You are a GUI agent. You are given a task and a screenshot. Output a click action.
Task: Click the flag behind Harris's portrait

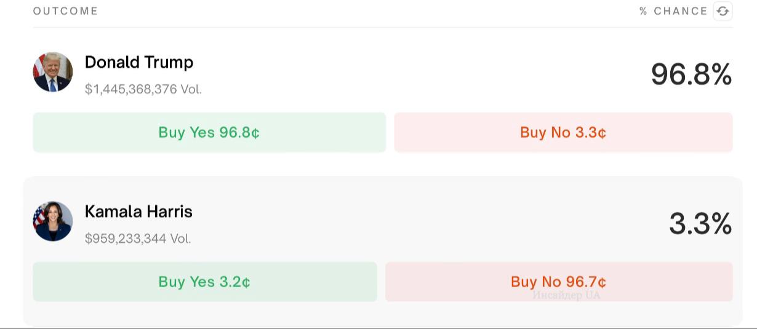coord(39,215)
